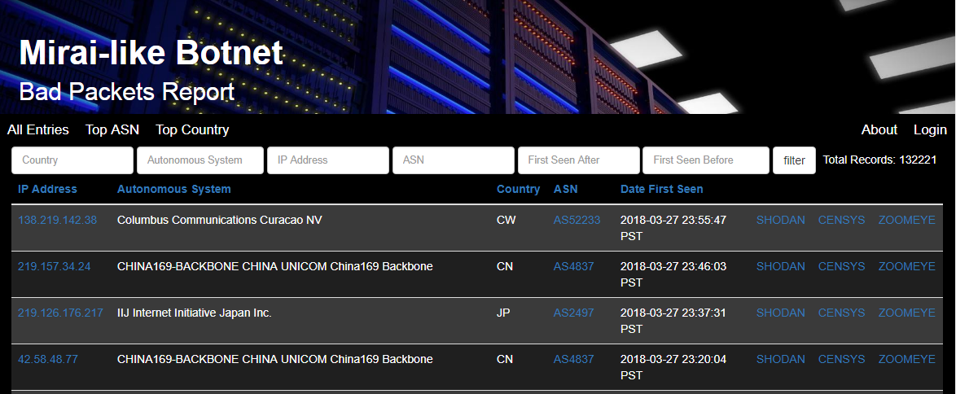Focus the Autonomous System filter field
956x394 pixels.
(x=200, y=160)
